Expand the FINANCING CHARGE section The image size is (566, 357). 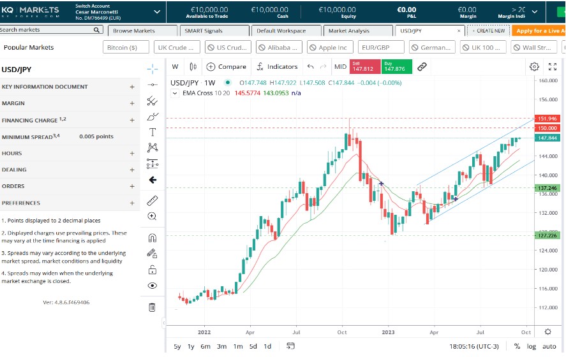[70, 120]
